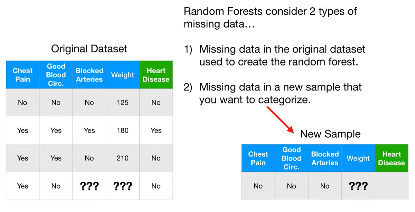The width and height of the screenshot is (415, 212).
Task: Click the 210 weight value cell
Action: (123, 158)
